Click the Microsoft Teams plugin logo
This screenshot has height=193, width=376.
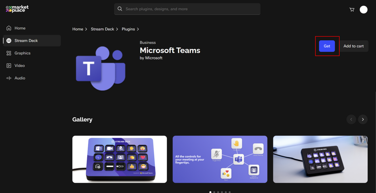click(101, 68)
